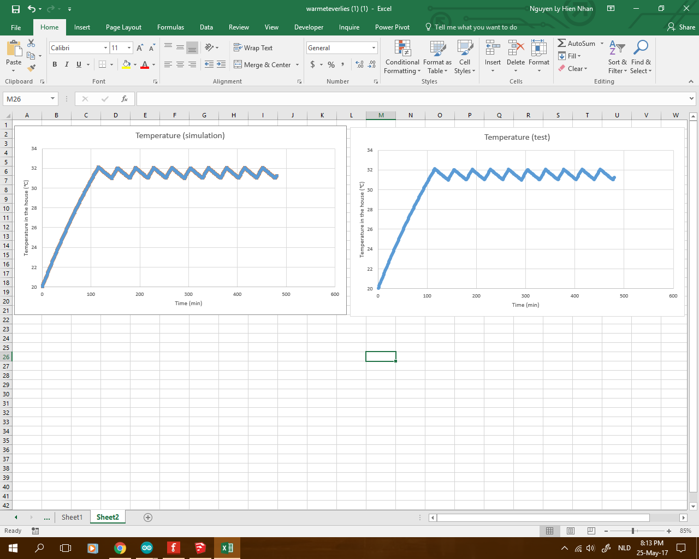
Task: Toggle Middle Align
Action: [x=180, y=48]
